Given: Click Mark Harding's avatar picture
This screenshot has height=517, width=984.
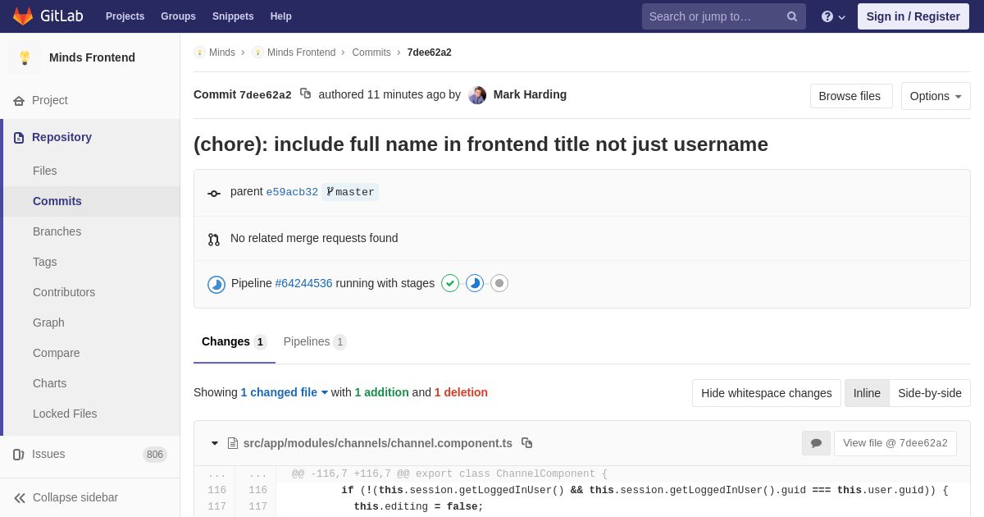Looking at the screenshot, I should [x=477, y=95].
